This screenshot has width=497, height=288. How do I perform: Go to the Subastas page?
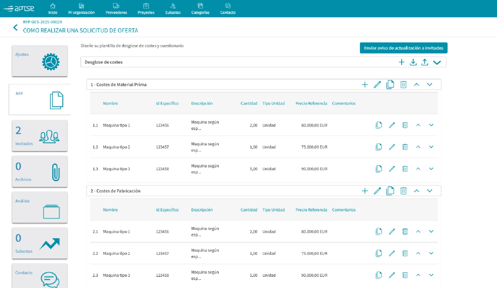(173, 8)
